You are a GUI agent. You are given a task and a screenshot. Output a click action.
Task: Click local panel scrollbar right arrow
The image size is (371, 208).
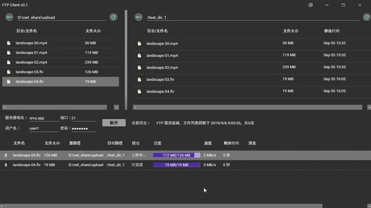[117, 107]
